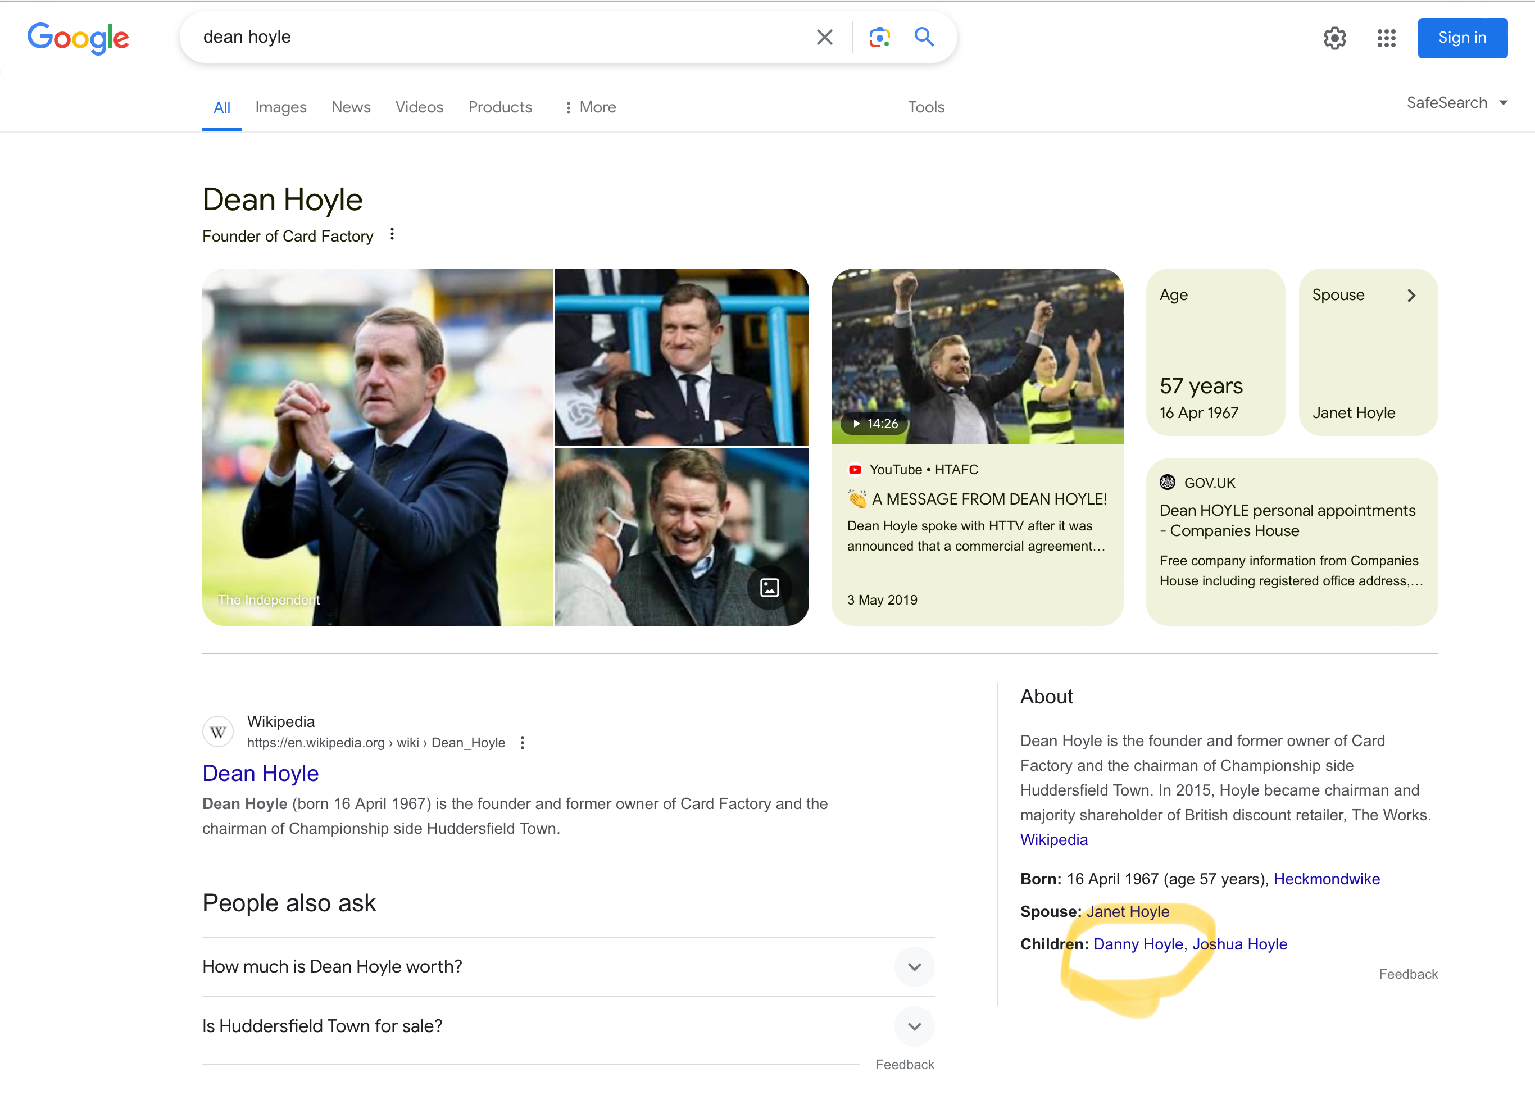The height and width of the screenshot is (1104, 1535).
Task: Open three-dot menu beside Founder of Card Factory
Action: click(392, 234)
